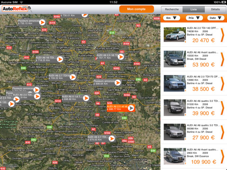The height and width of the screenshot is (170, 227).
Task: Select car photo of 53 900 € Audi
Action: coord(175,59)
